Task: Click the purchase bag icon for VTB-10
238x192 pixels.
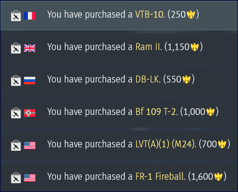Action: pyautogui.click(x=16, y=16)
